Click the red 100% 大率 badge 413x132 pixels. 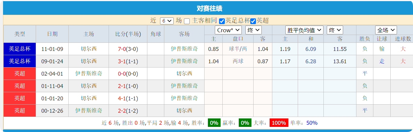(279, 123)
